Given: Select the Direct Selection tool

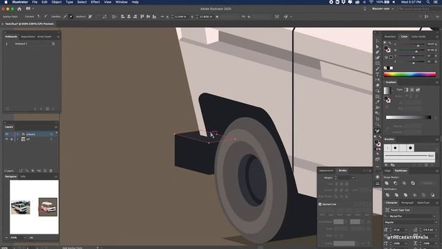Looking at the screenshot, I should tap(378, 46).
